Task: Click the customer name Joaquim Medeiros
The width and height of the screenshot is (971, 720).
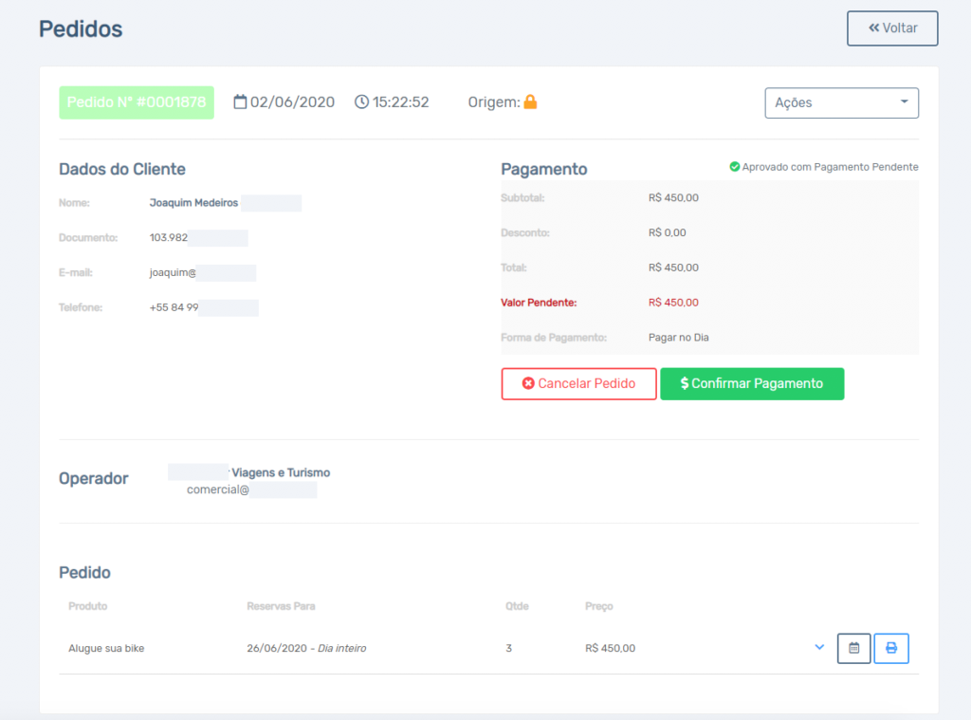Action: [193, 203]
